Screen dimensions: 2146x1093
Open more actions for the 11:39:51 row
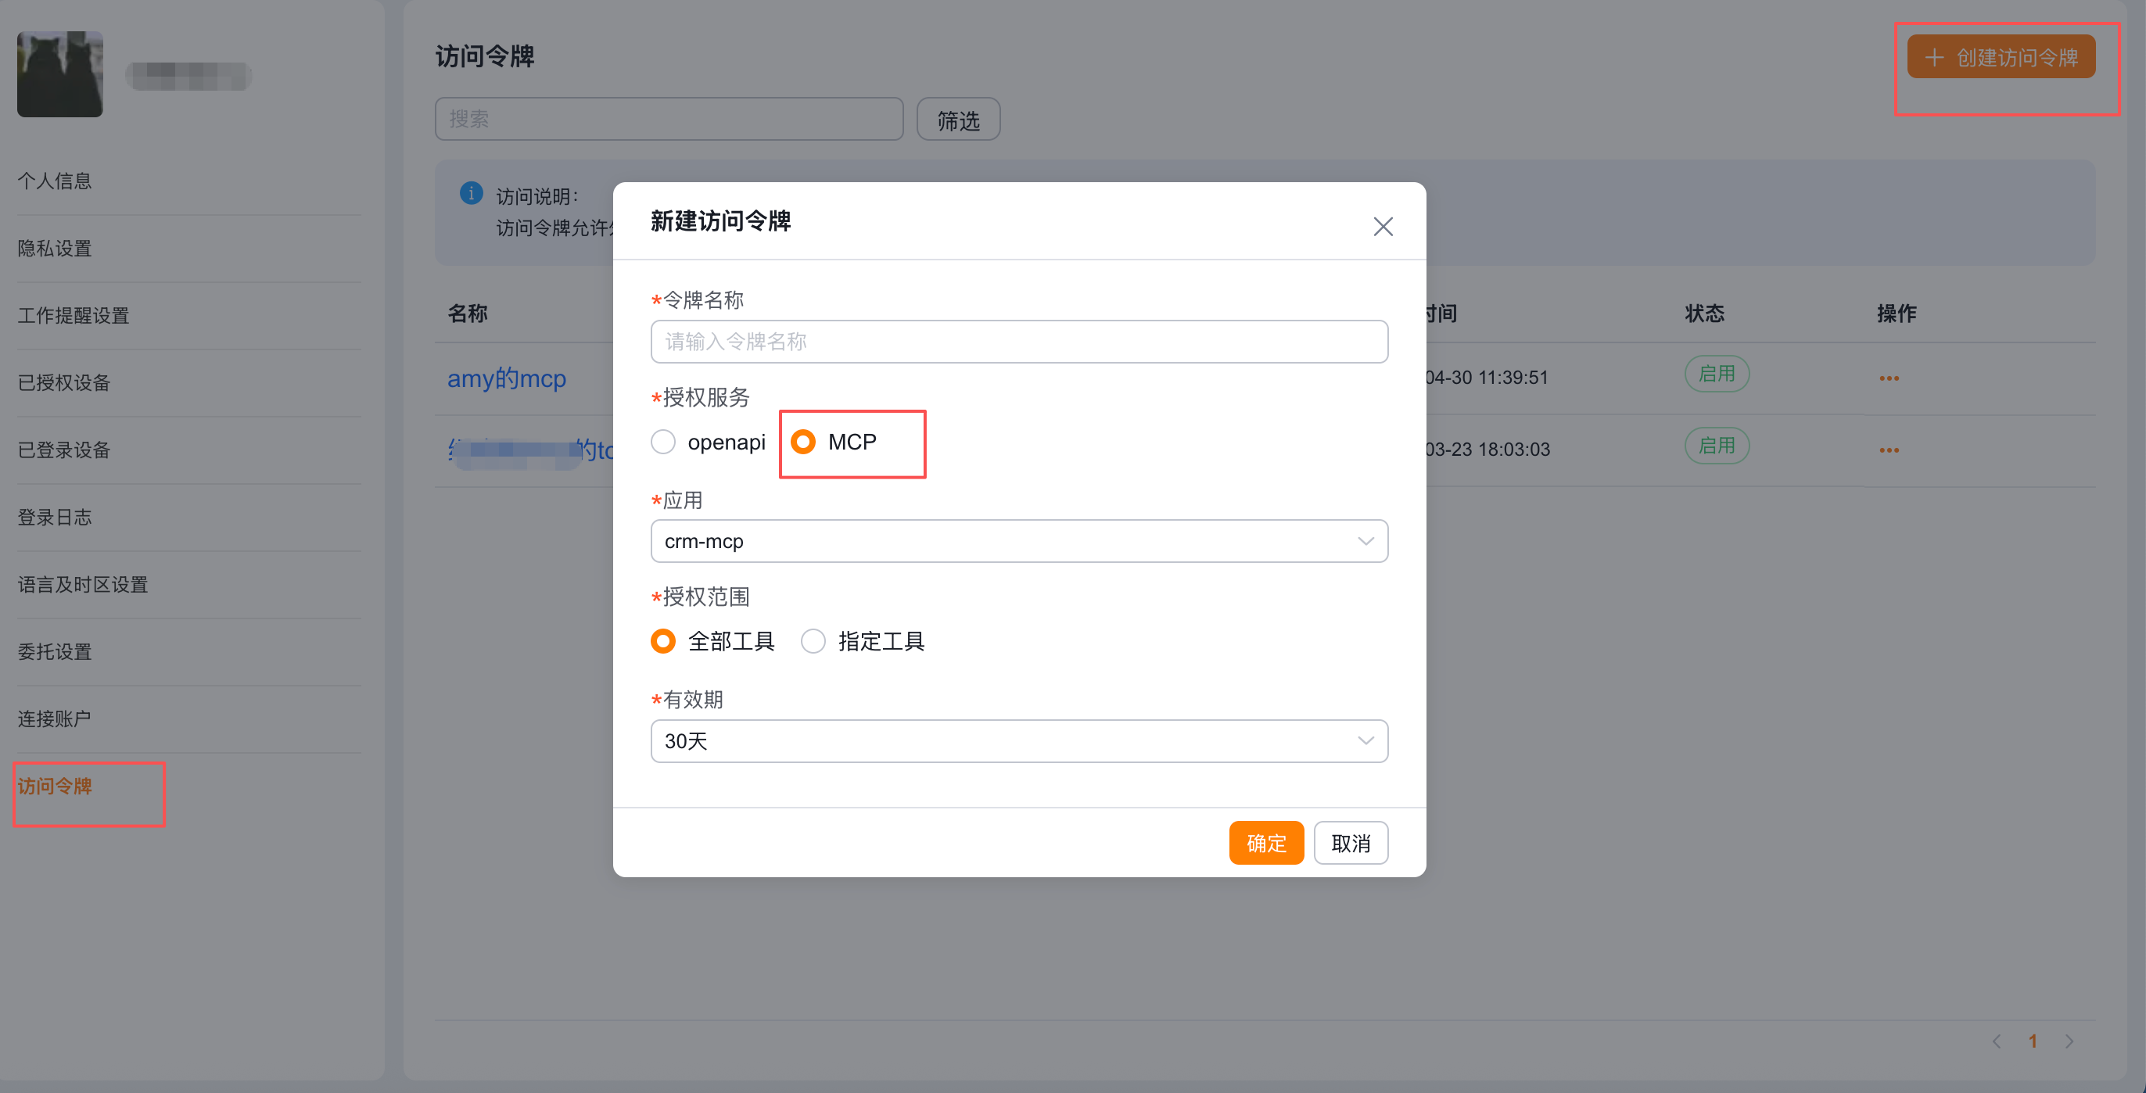tap(1889, 378)
